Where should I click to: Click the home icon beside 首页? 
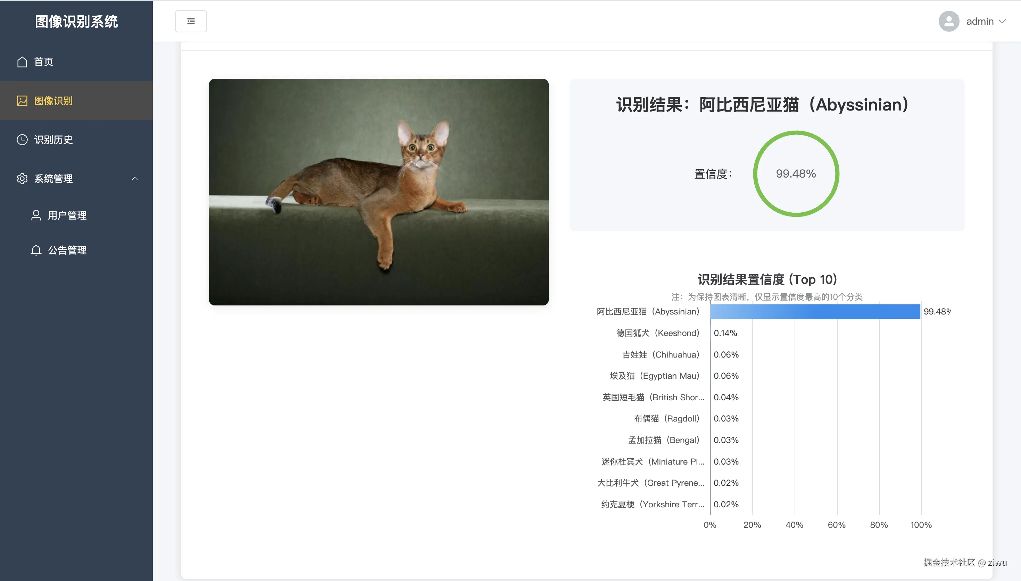22,62
